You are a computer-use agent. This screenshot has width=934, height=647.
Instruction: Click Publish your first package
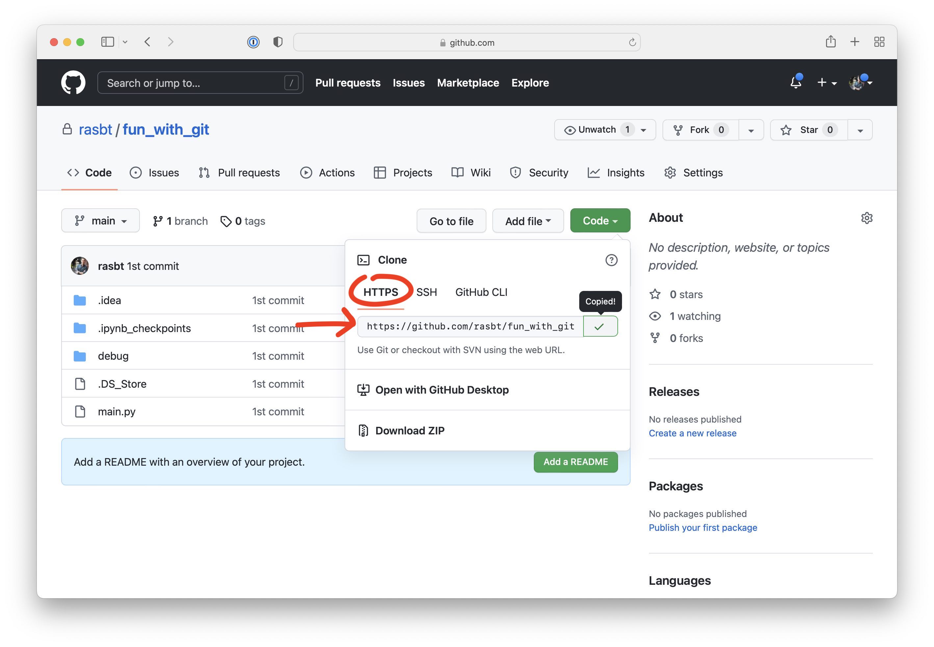pyautogui.click(x=703, y=528)
